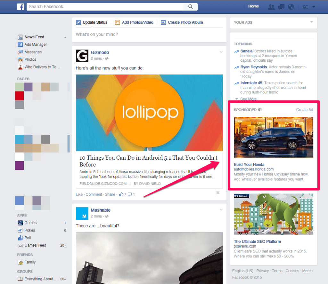Open the messages chat bubbles icon in header
The width and height of the screenshot is (328, 284).
(x=281, y=7)
